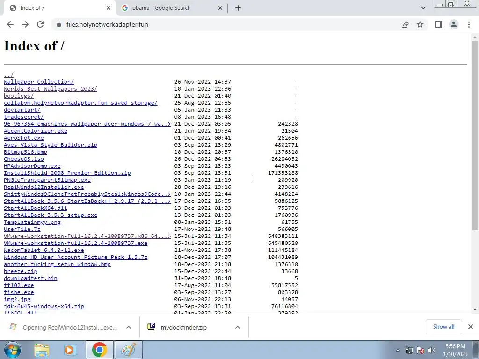Reload the current page
The width and height of the screenshot is (479, 359).
pos(40,24)
